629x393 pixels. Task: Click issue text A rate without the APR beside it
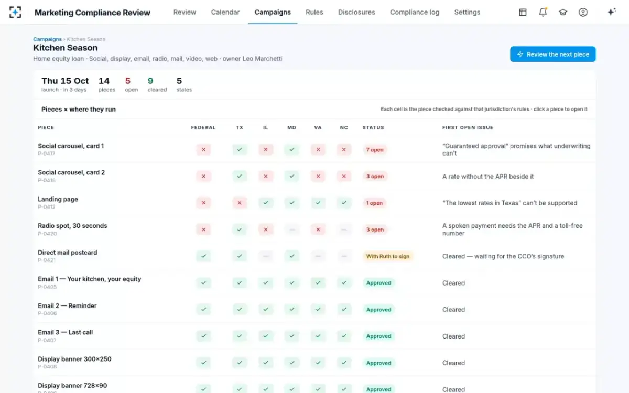488,177
